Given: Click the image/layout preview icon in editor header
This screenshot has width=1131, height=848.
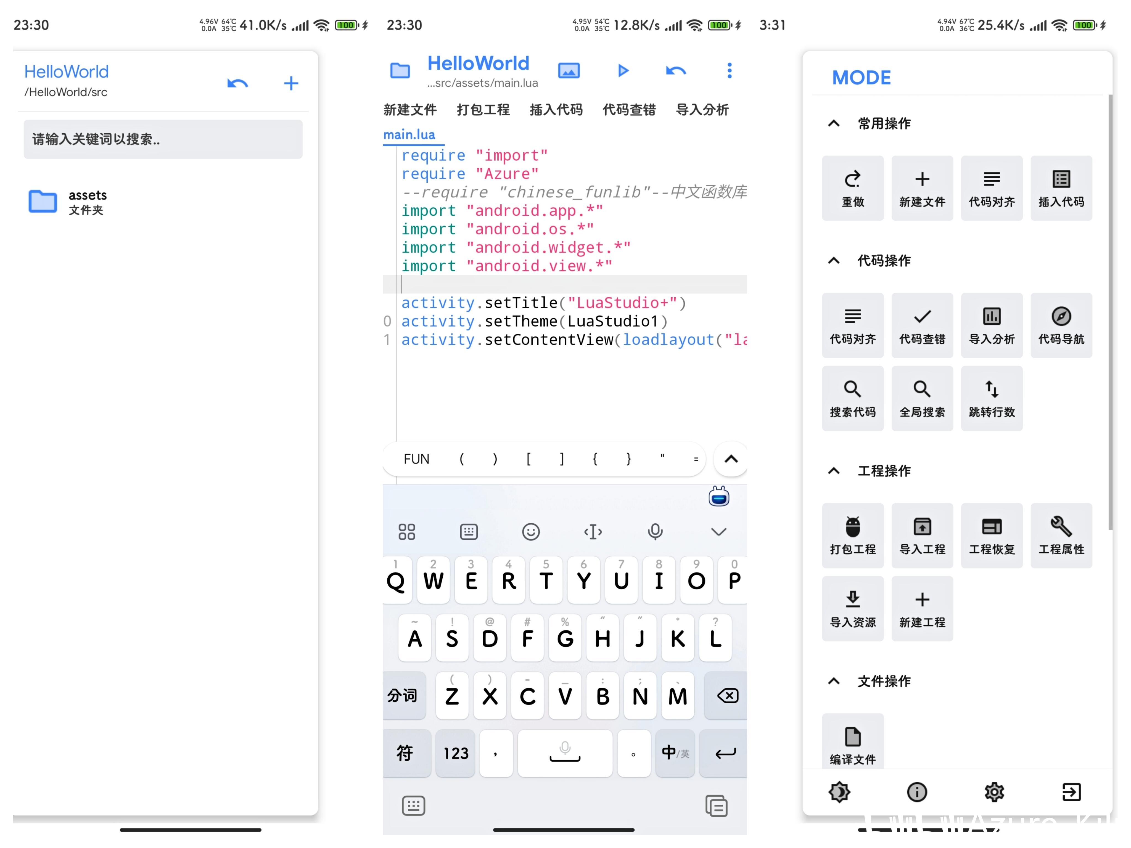Looking at the screenshot, I should [x=569, y=71].
